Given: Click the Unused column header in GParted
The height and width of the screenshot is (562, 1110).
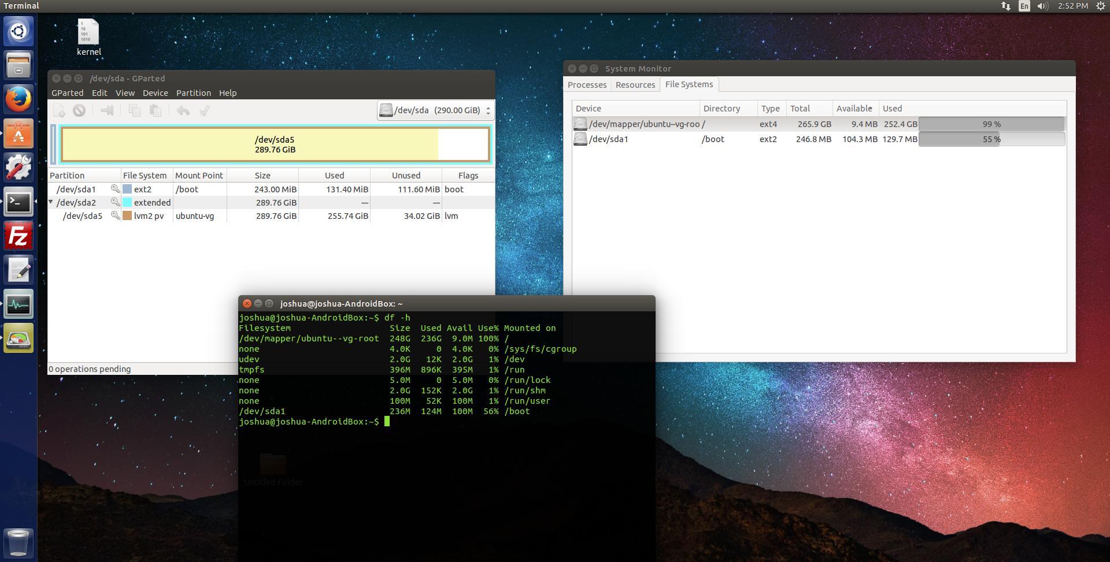Looking at the screenshot, I should click(406, 176).
